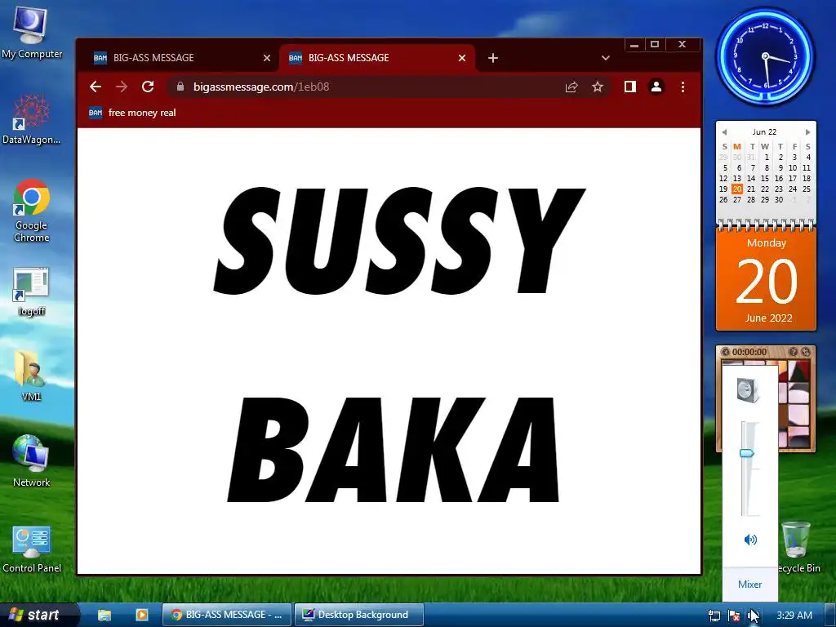The height and width of the screenshot is (627, 836).
Task: Open file explorer from the quick launch
Action: tap(104, 615)
